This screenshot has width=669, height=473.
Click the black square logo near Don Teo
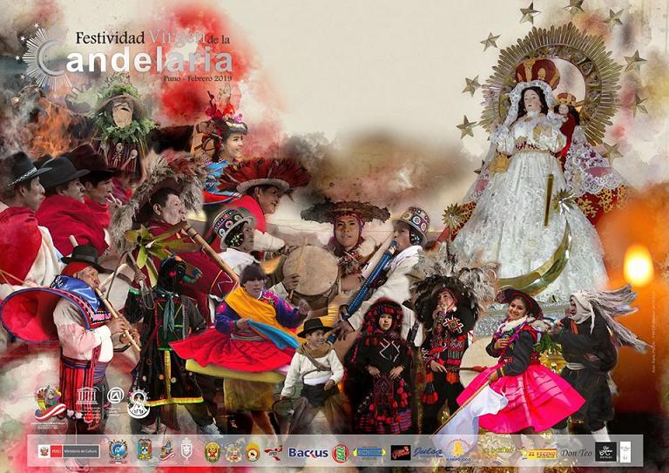pyautogui.click(x=605, y=451)
